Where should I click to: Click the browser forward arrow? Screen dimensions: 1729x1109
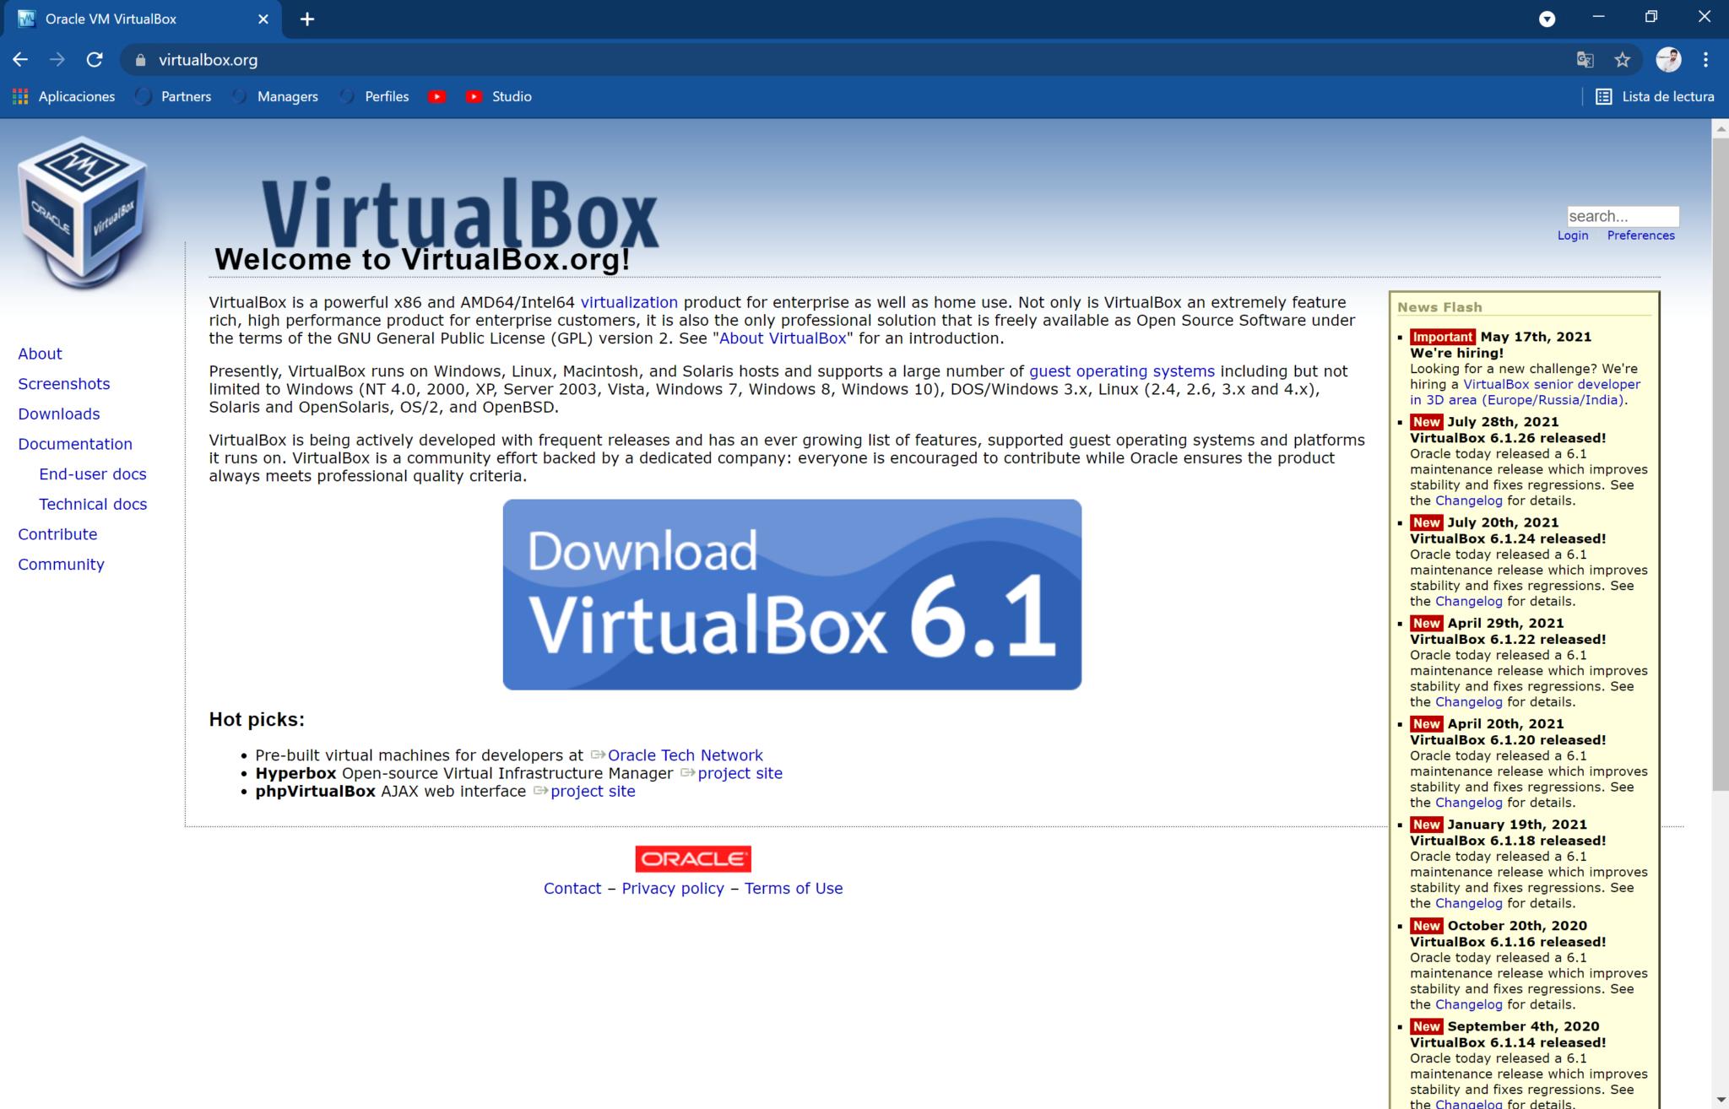(x=57, y=59)
